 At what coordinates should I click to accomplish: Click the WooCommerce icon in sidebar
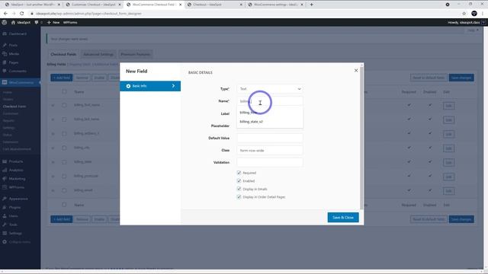tap(5, 82)
